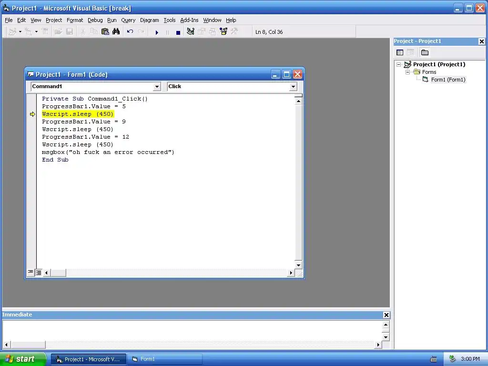Click the Undo arrow icon
Screen dimensions: 488x366
click(130, 32)
